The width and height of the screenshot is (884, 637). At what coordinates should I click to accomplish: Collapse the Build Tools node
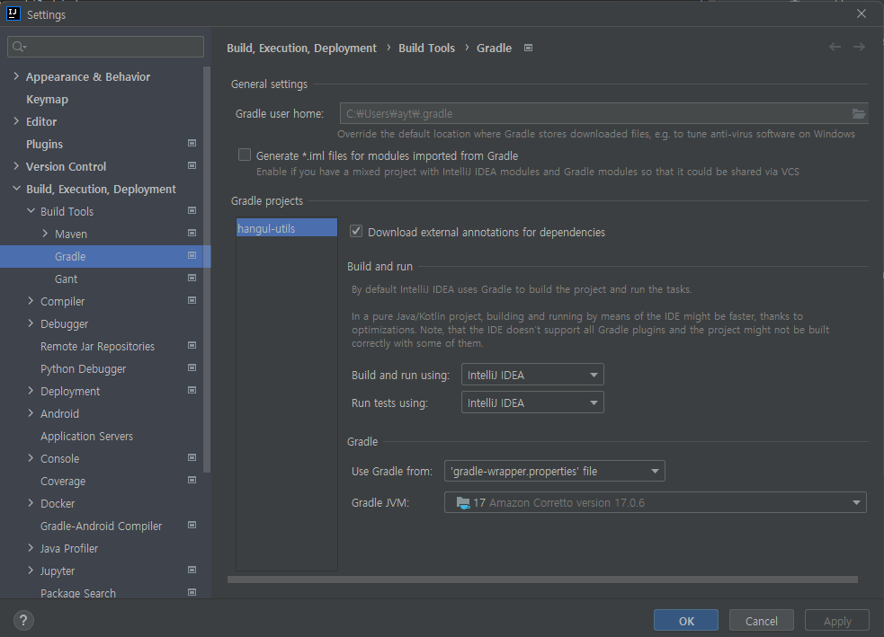[x=31, y=211]
